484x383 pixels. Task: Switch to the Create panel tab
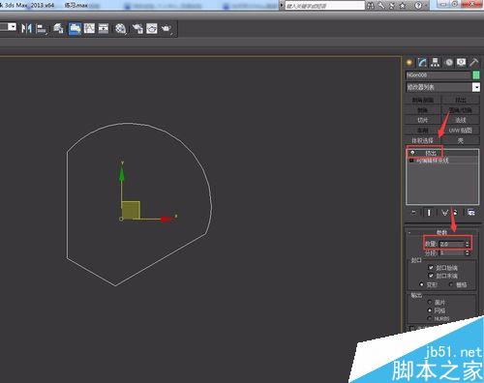coord(409,62)
